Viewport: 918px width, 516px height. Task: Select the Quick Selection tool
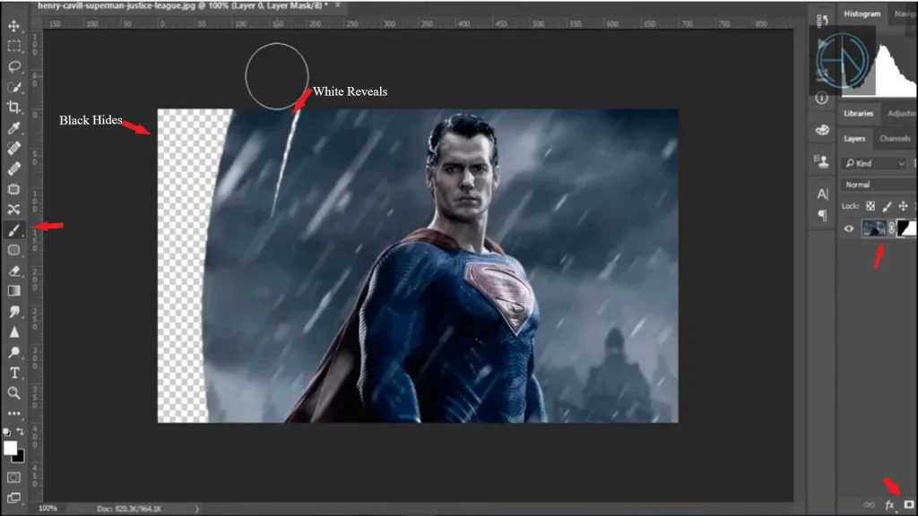(14, 87)
